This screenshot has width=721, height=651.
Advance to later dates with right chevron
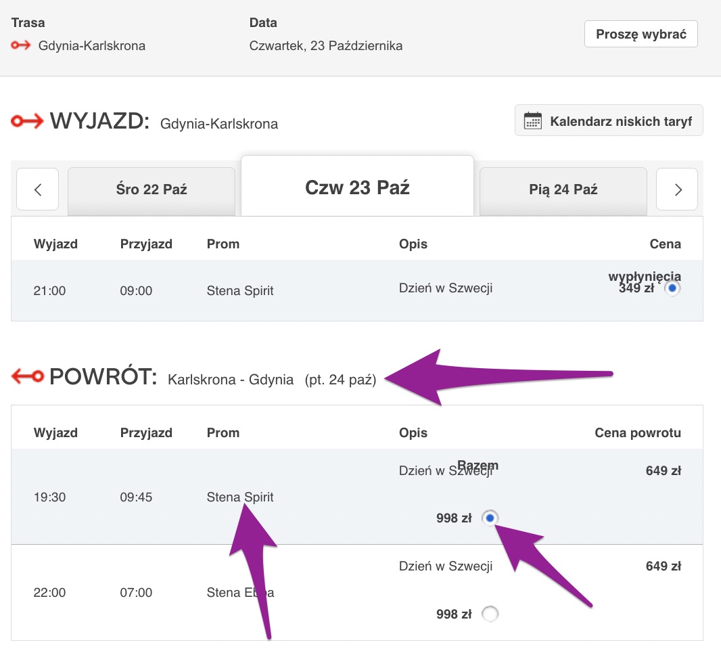tap(678, 189)
